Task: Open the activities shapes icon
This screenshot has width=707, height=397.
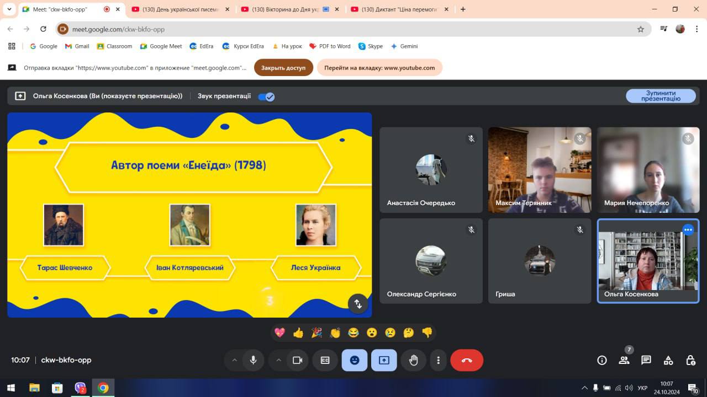Action: tap(668, 360)
